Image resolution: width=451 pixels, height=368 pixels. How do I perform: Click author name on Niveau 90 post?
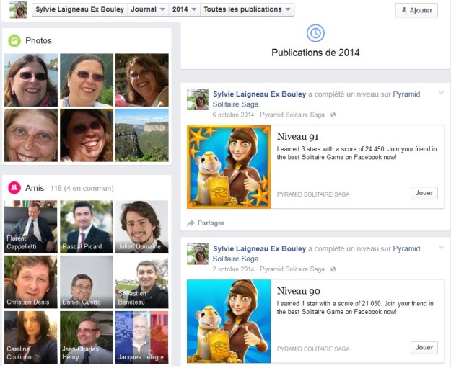click(x=260, y=248)
